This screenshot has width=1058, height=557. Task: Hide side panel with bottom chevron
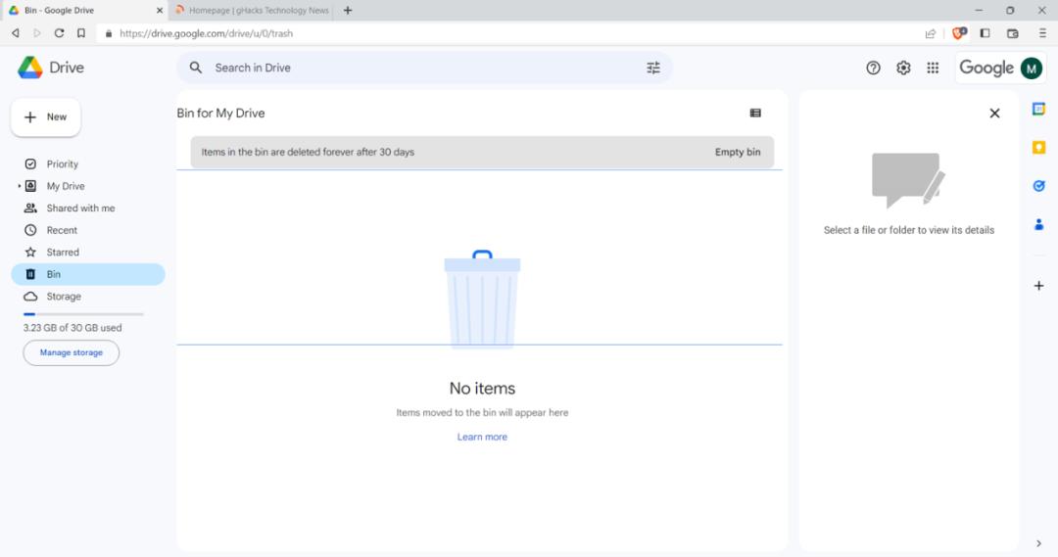[1038, 543]
